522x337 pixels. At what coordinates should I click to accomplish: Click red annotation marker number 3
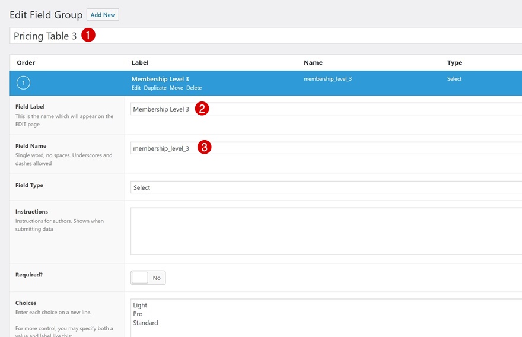point(204,148)
